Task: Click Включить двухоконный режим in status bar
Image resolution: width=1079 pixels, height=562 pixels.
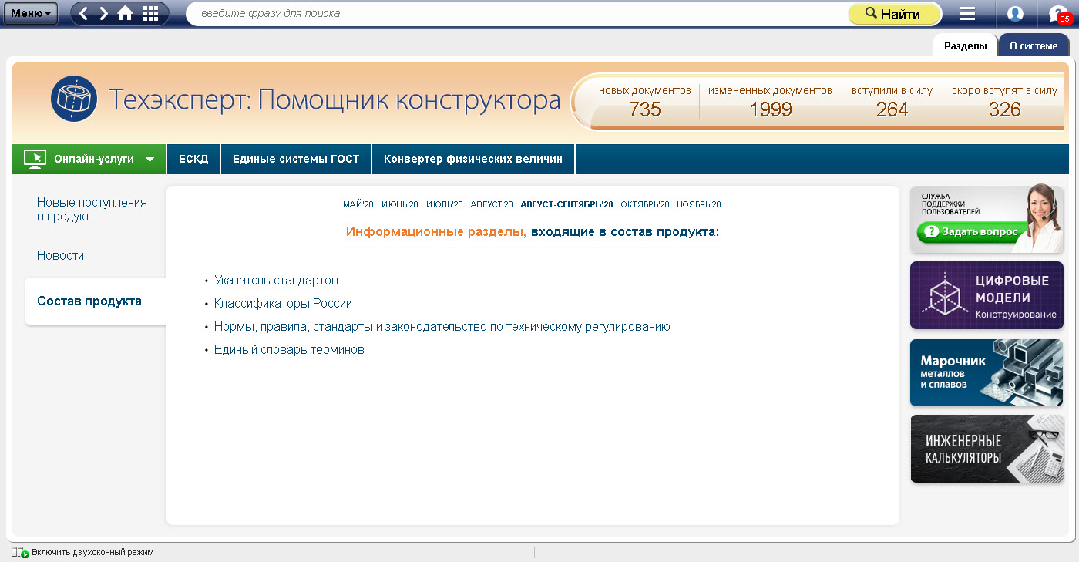Action: click(x=92, y=552)
